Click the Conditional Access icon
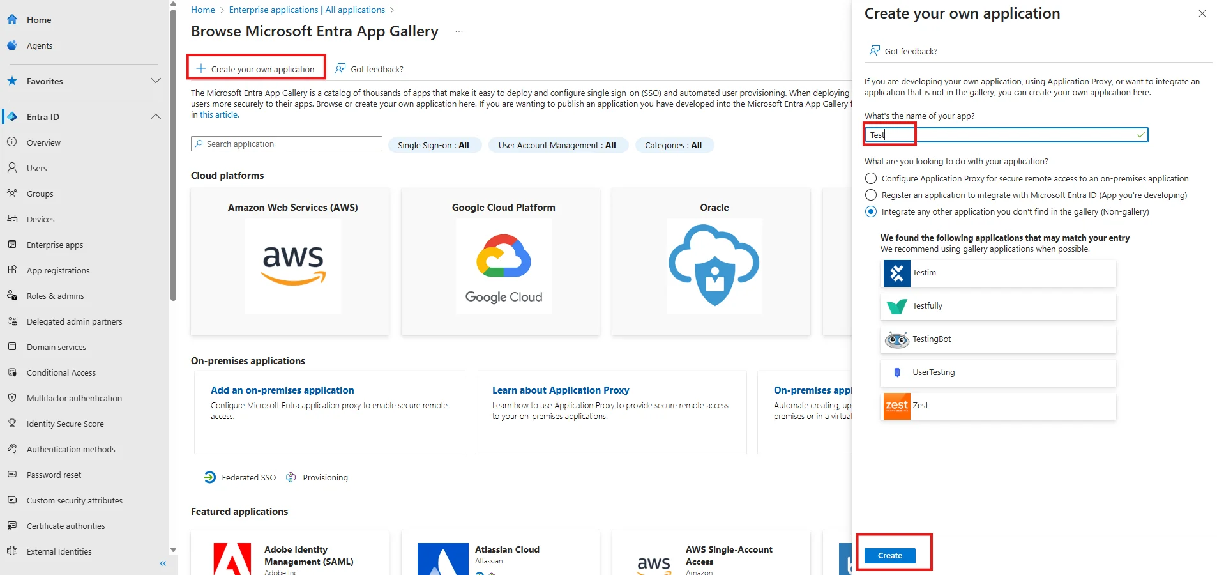Viewport: 1217px width, 575px height. click(13, 372)
